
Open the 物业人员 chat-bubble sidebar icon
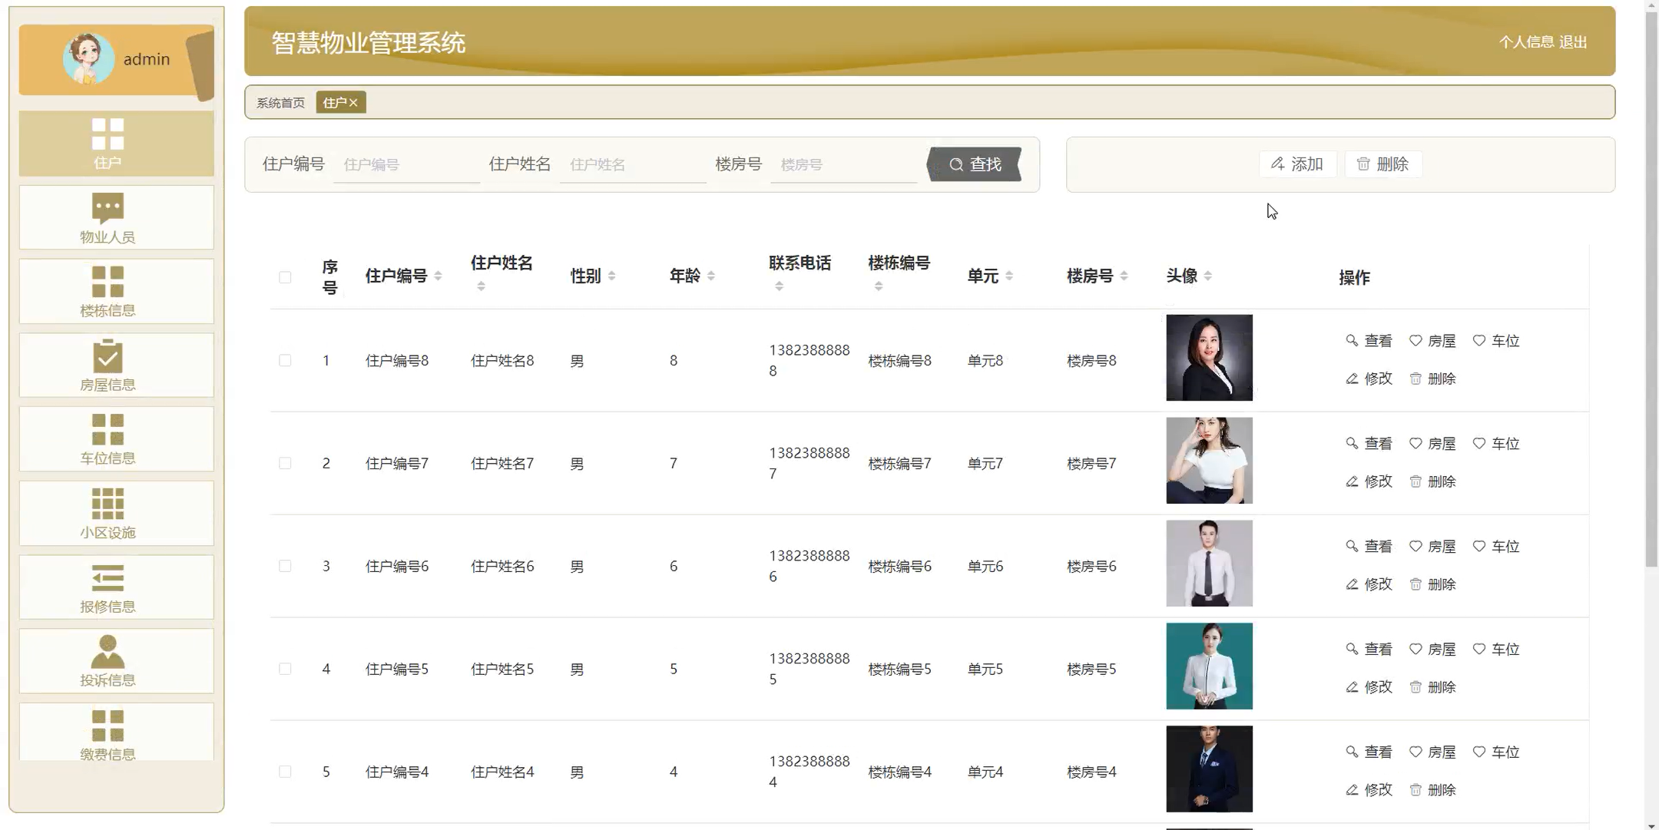point(108,207)
